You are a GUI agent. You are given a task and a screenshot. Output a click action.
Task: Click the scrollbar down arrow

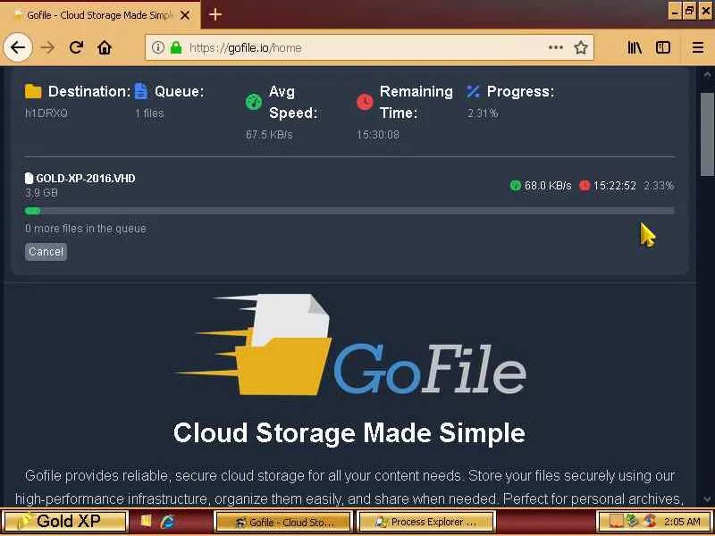click(x=707, y=498)
